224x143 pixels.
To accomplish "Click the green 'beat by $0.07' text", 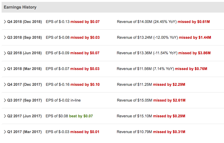I will 81,116.
